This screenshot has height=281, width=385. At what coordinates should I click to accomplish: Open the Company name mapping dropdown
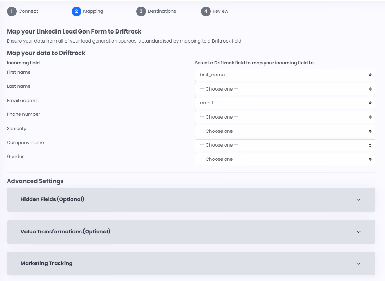tap(285, 145)
